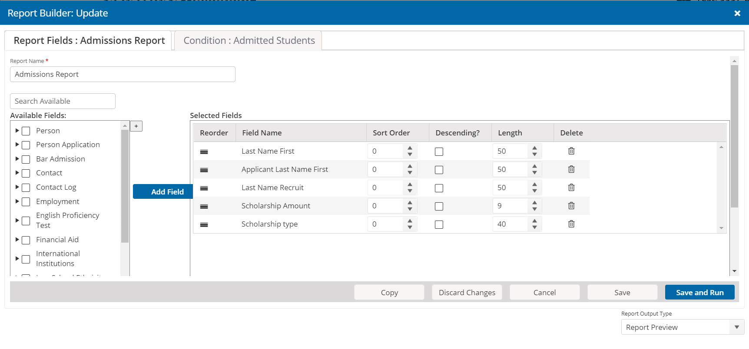Switch to Report Fields tab
The image size is (749, 349).
coord(89,40)
